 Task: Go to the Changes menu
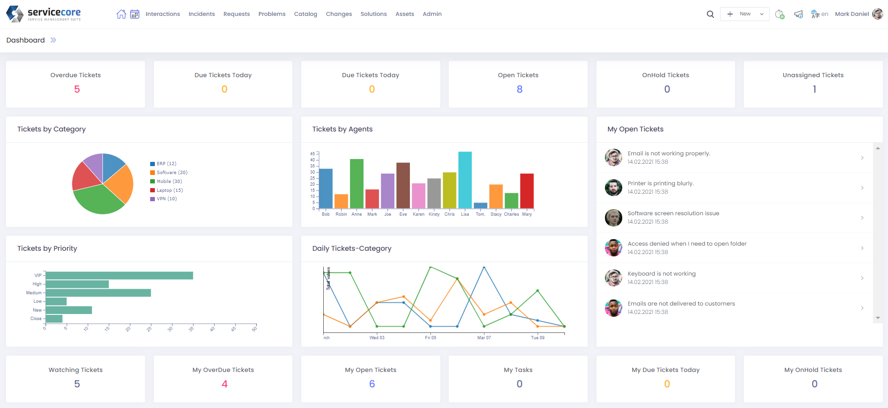coord(339,14)
